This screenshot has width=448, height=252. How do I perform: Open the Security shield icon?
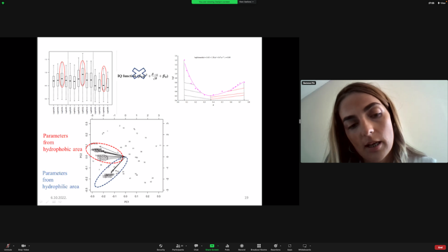[x=161, y=246]
